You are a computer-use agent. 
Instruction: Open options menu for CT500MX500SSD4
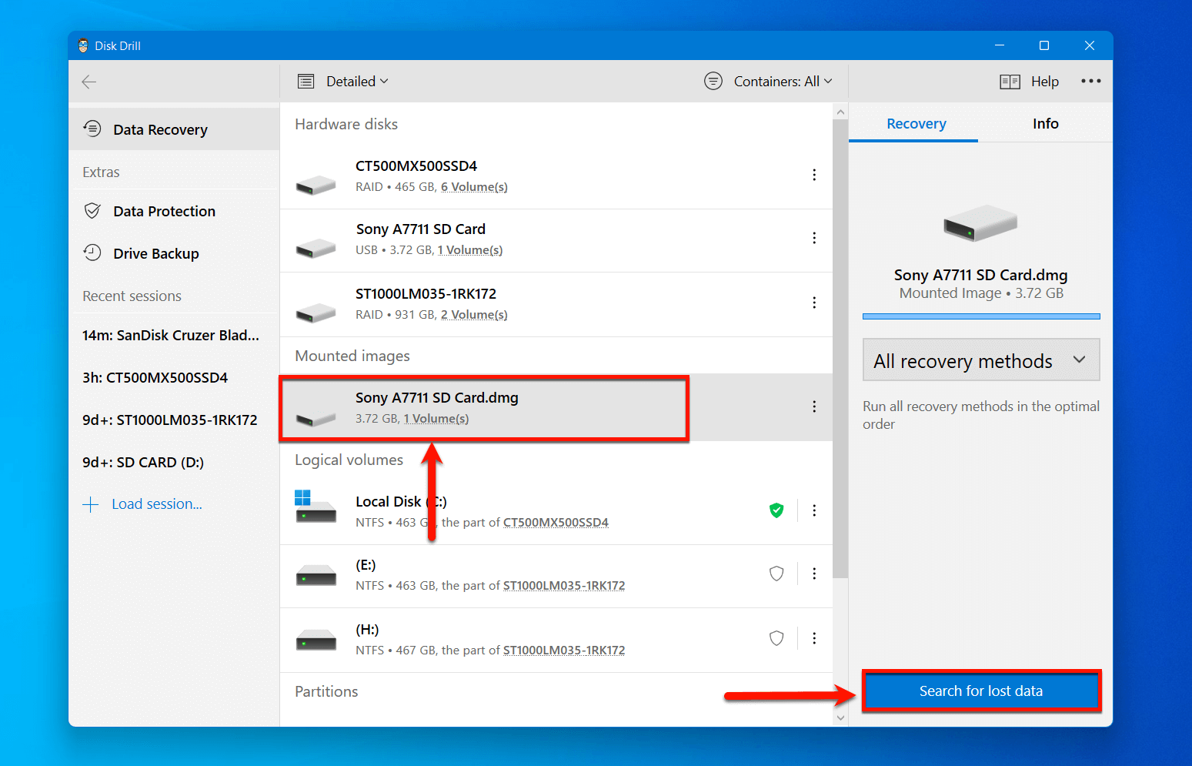tap(814, 175)
